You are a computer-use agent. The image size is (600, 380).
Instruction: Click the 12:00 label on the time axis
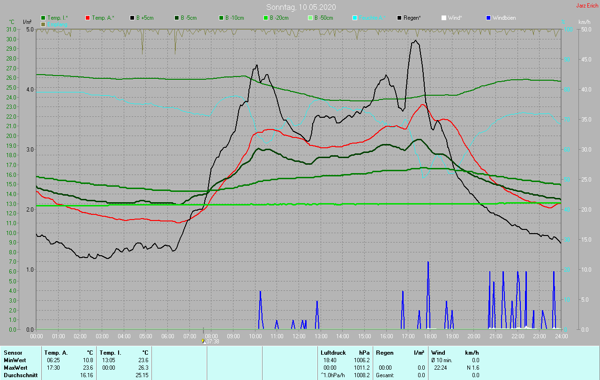299,336
